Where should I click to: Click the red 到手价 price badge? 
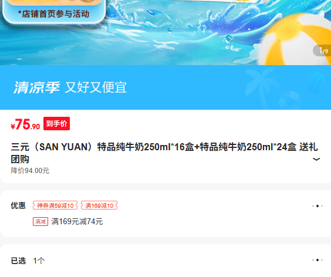(x=56, y=123)
